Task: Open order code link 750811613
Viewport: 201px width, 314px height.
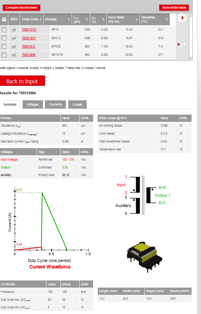Action: [x=28, y=46]
